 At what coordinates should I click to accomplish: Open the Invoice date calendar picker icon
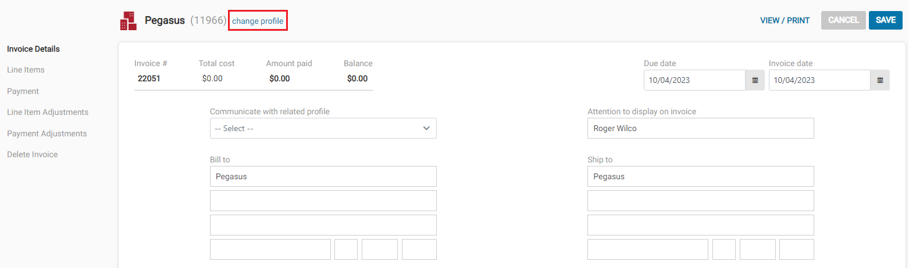[880, 80]
